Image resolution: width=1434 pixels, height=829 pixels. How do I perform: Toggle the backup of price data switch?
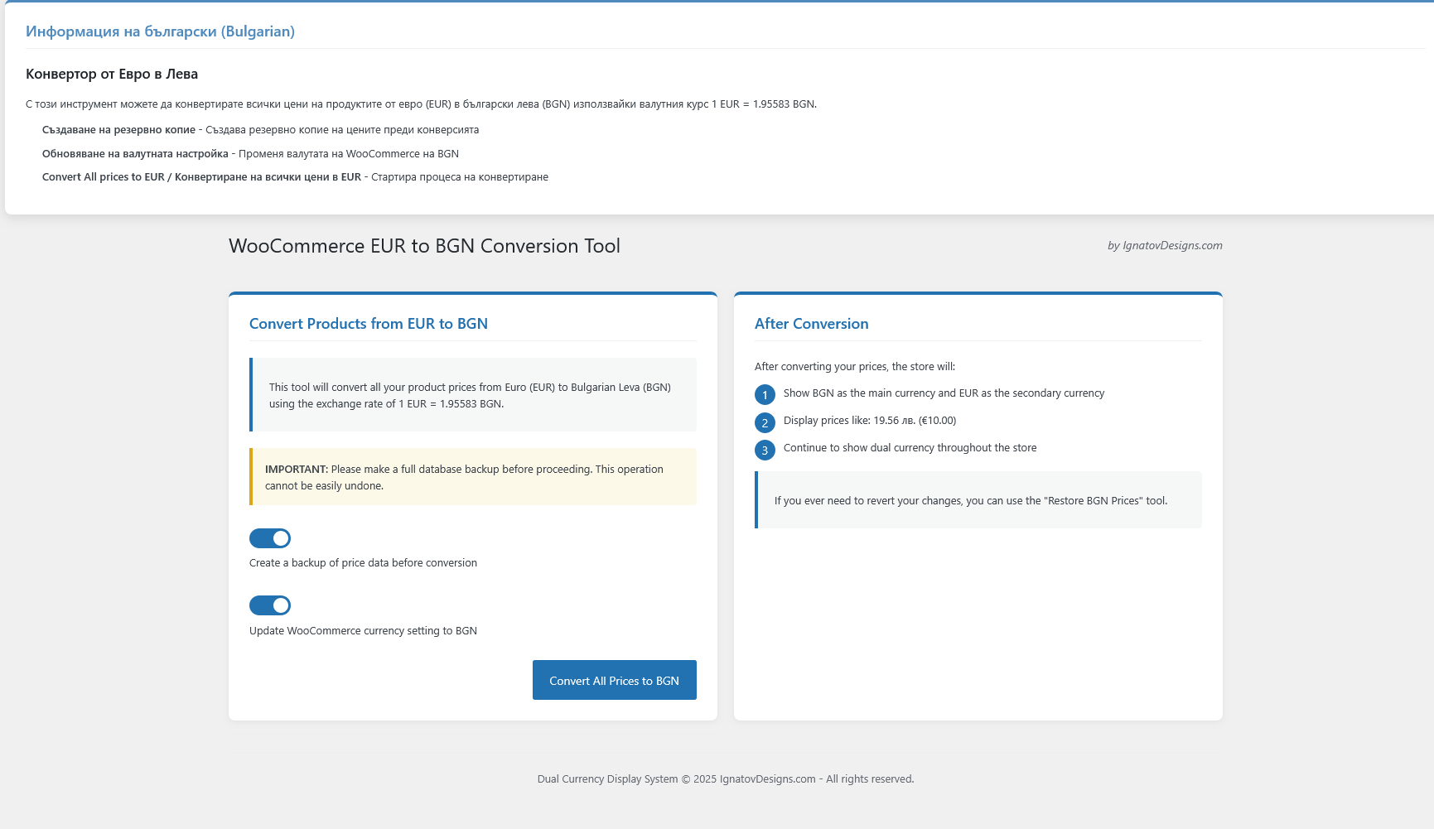270,538
